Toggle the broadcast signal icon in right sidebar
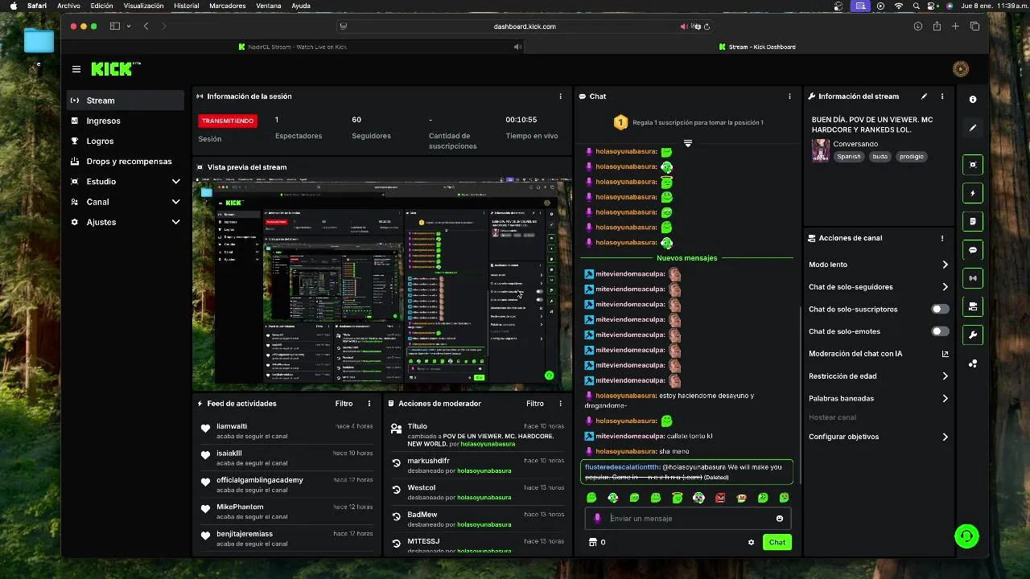The height and width of the screenshot is (579, 1030). (x=973, y=278)
